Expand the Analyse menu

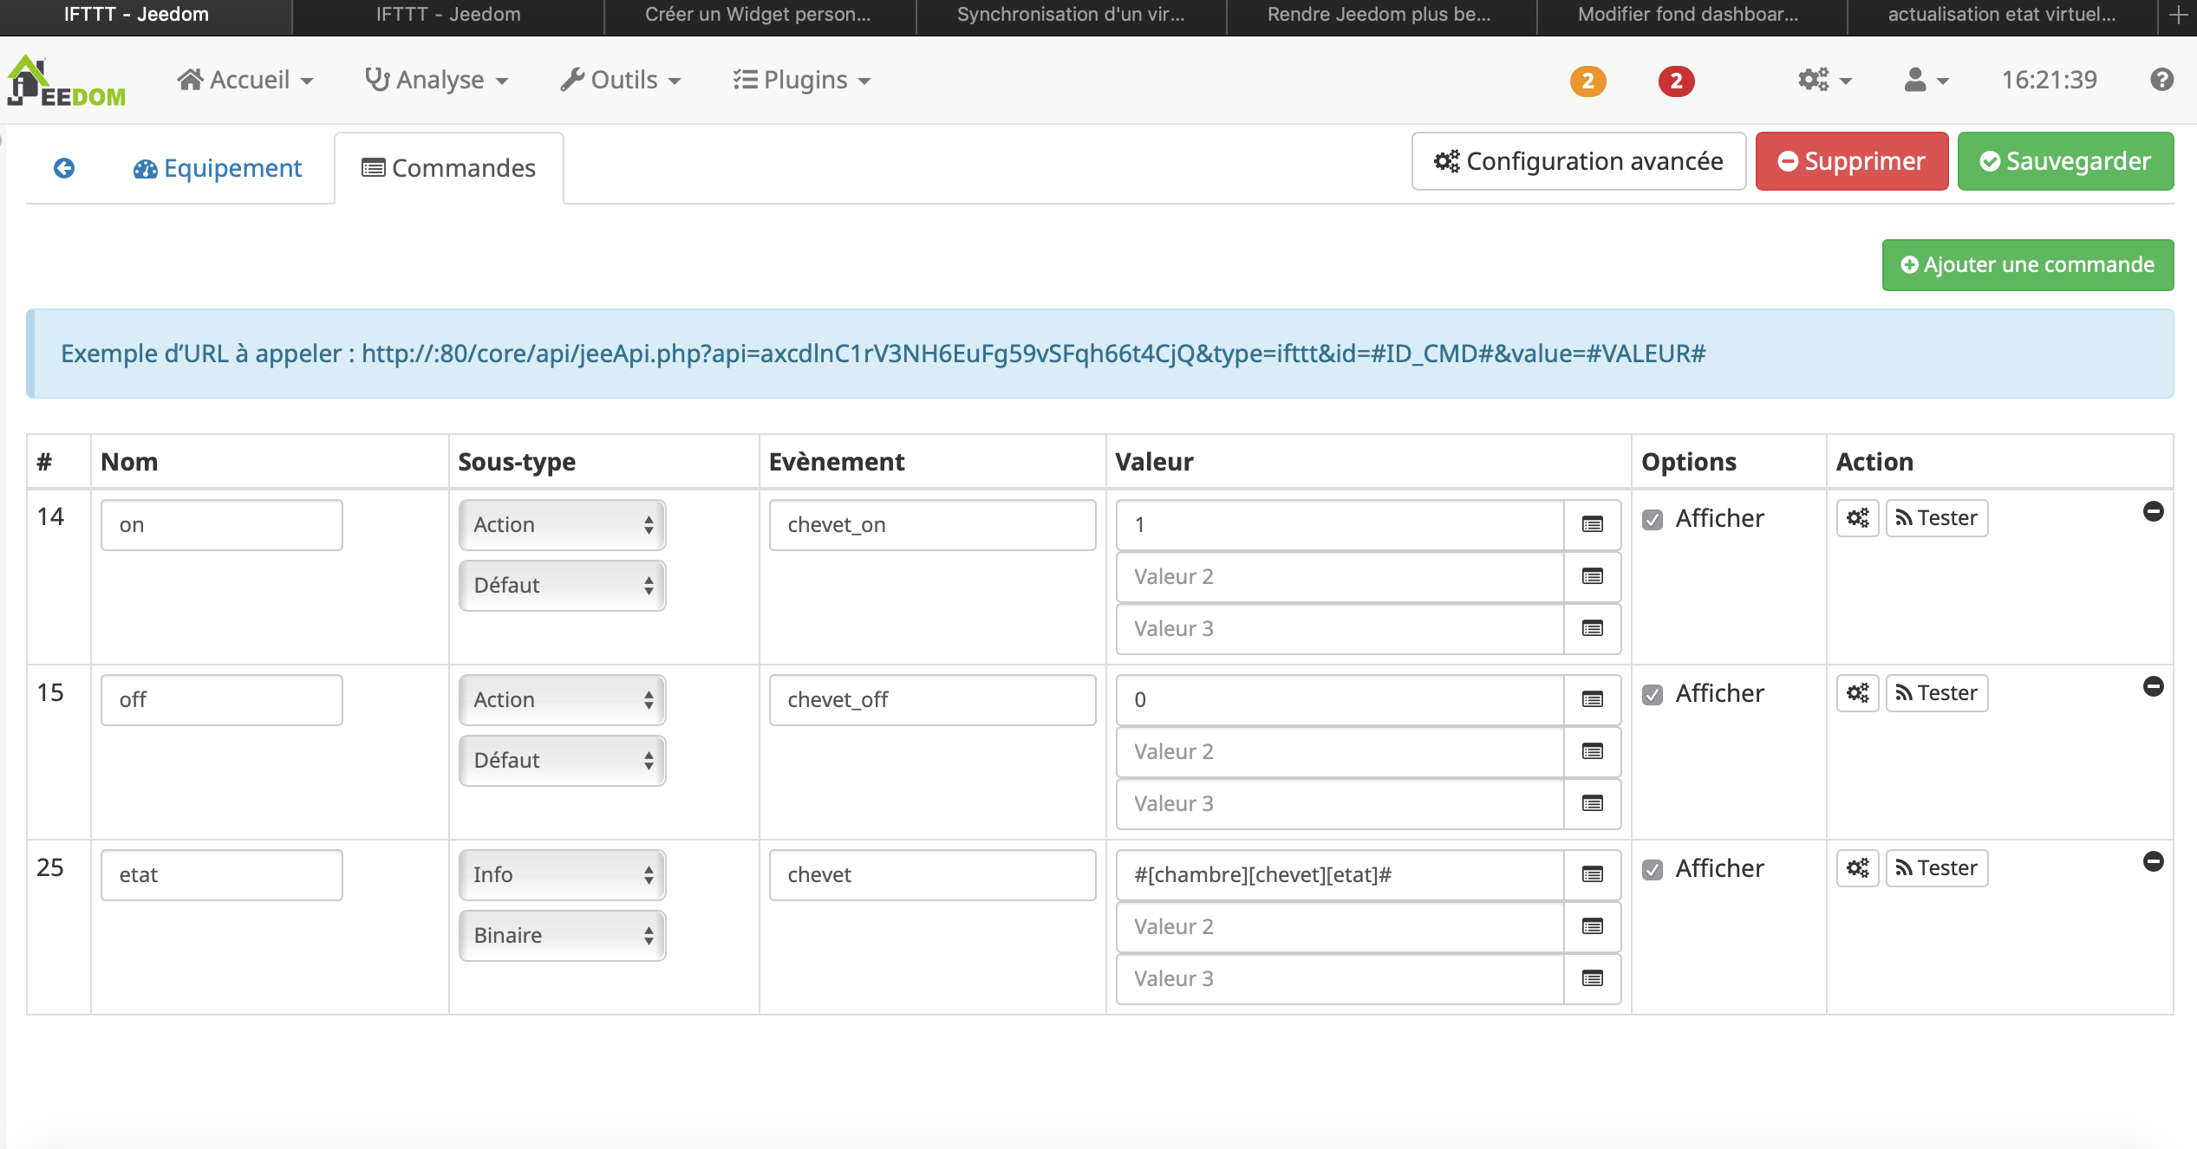click(x=436, y=81)
